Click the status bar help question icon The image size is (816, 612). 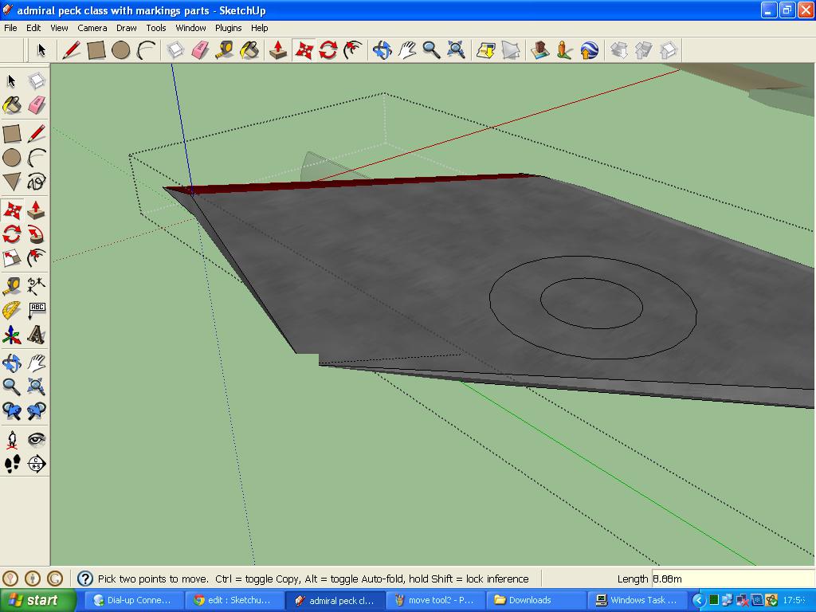click(x=84, y=579)
